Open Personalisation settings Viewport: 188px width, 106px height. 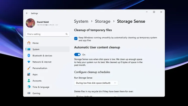coord(40,68)
